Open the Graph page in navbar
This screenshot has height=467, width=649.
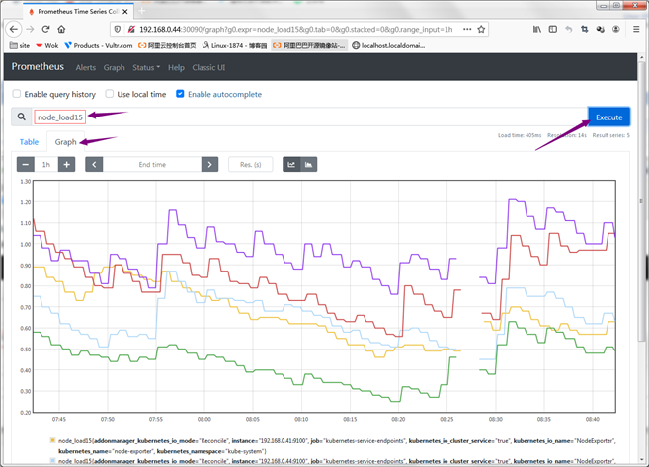pos(115,67)
